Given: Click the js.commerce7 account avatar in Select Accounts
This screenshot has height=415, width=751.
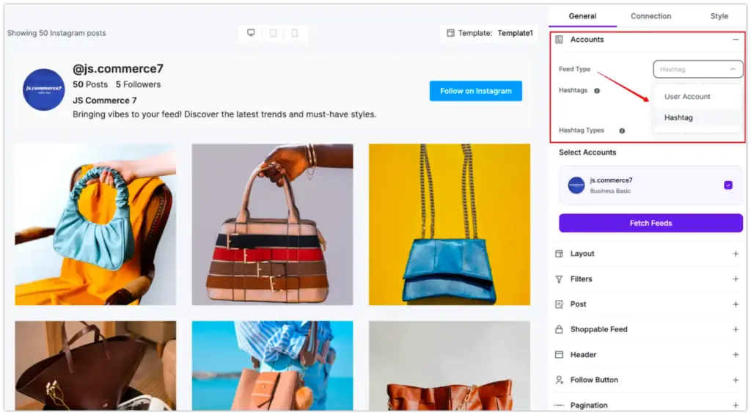Looking at the screenshot, I should pyautogui.click(x=576, y=186).
